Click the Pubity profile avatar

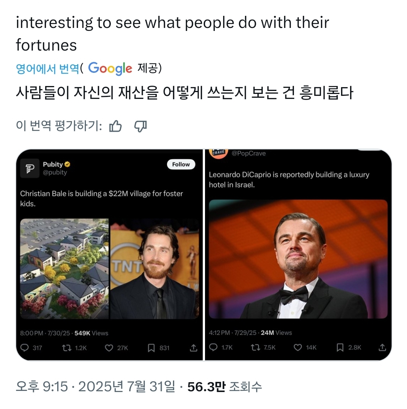(30, 167)
